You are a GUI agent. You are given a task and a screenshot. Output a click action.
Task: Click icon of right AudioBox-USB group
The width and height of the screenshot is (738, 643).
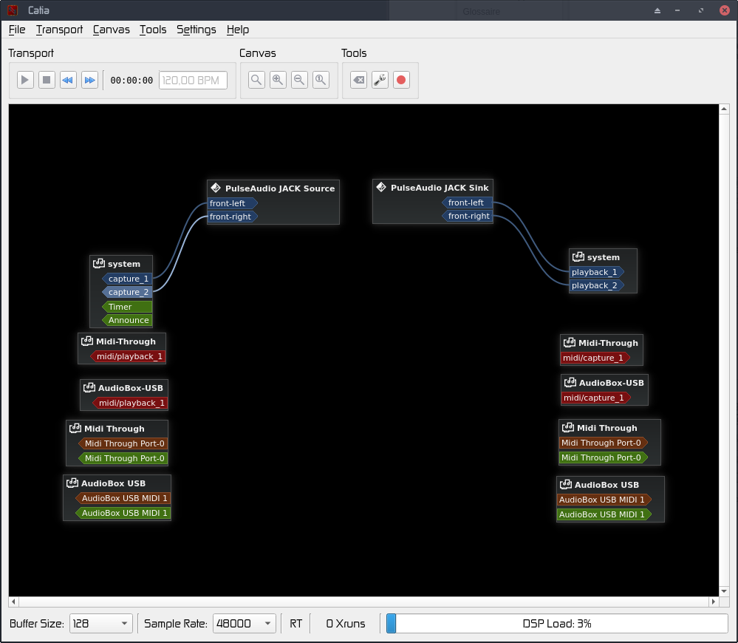pyautogui.click(x=570, y=382)
